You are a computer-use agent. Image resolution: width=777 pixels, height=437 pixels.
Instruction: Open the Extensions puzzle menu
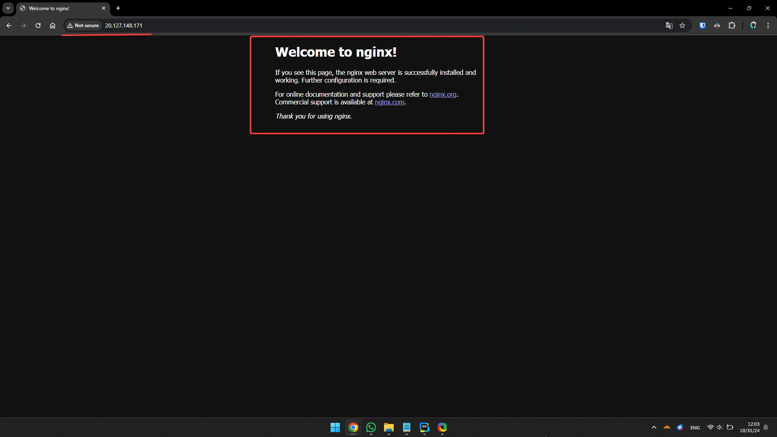coord(732,25)
